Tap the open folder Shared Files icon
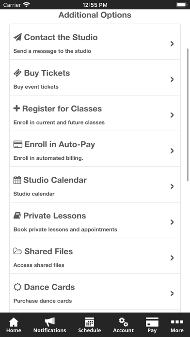Viewport: 190px width, 337px height. (x=17, y=251)
